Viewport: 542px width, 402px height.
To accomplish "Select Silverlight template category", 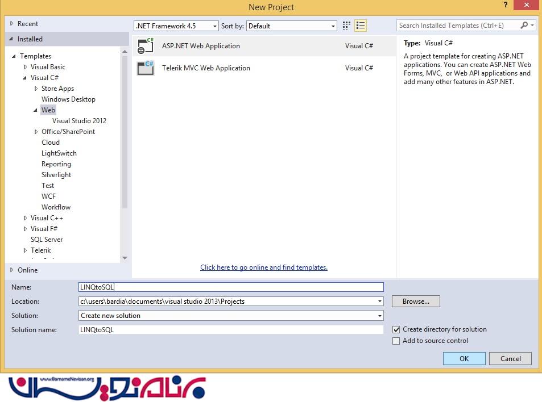I will [56, 175].
